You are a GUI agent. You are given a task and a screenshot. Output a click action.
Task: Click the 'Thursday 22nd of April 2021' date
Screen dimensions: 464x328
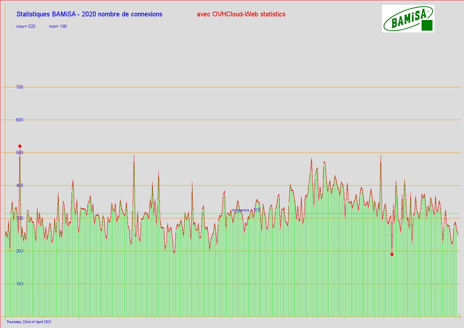(x=29, y=322)
